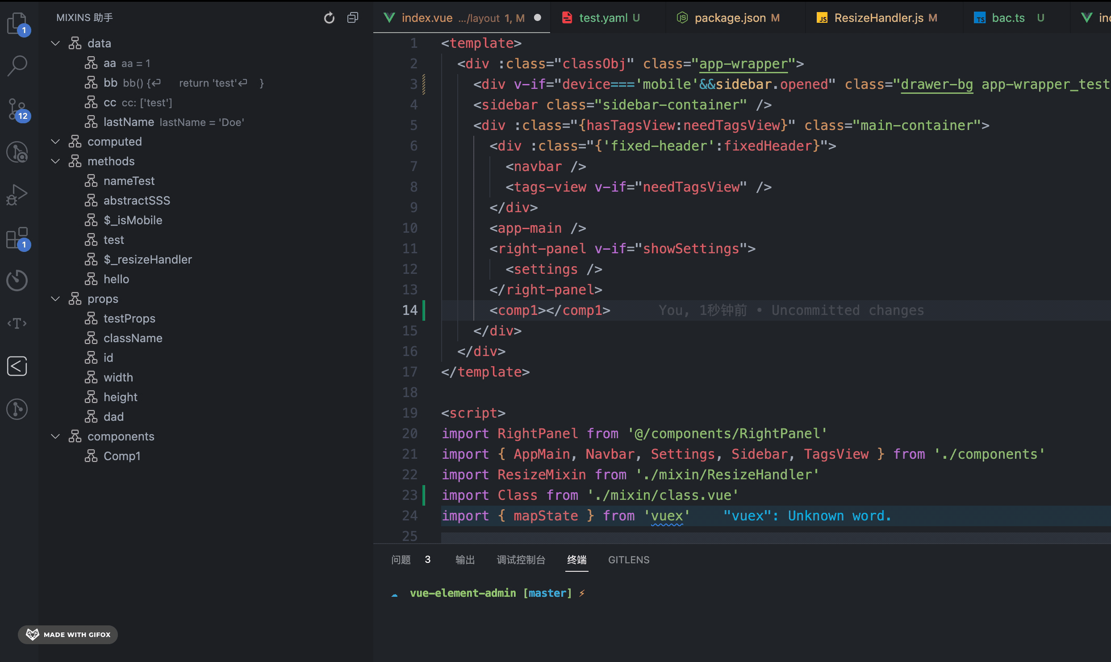The height and width of the screenshot is (662, 1111).
Task: Open the Run and Debug view
Action: click(17, 195)
